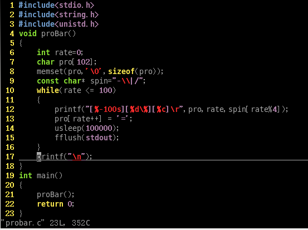The height and width of the screenshot is (230, 308).
Task: Click 'spin[rate%4]' argument
Action: (254, 109)
